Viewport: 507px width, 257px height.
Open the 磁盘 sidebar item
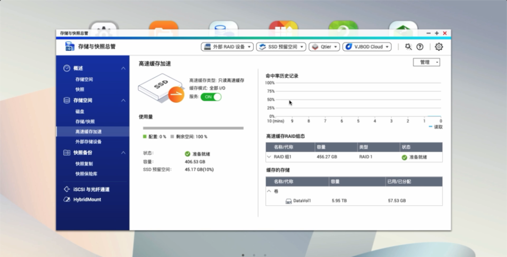[x=79, y=111]
